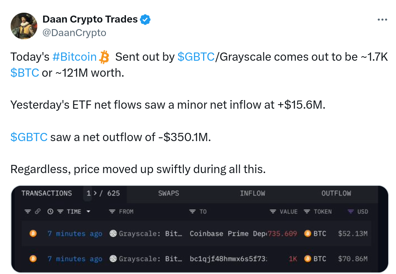The height and width of the screenshot is (274, 396).
Task: Switch to the OUTFLOW tab
Action: (336, 194)
